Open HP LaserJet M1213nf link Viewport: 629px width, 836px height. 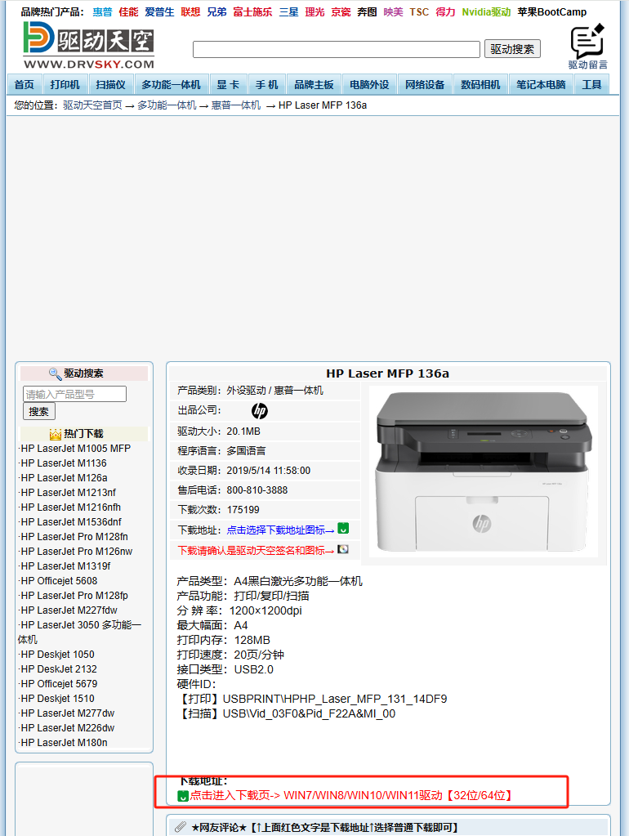tap(68, 493)
